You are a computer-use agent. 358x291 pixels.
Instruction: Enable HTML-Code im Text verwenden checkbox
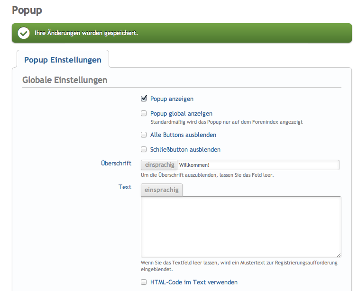click(x=144, y=282)
